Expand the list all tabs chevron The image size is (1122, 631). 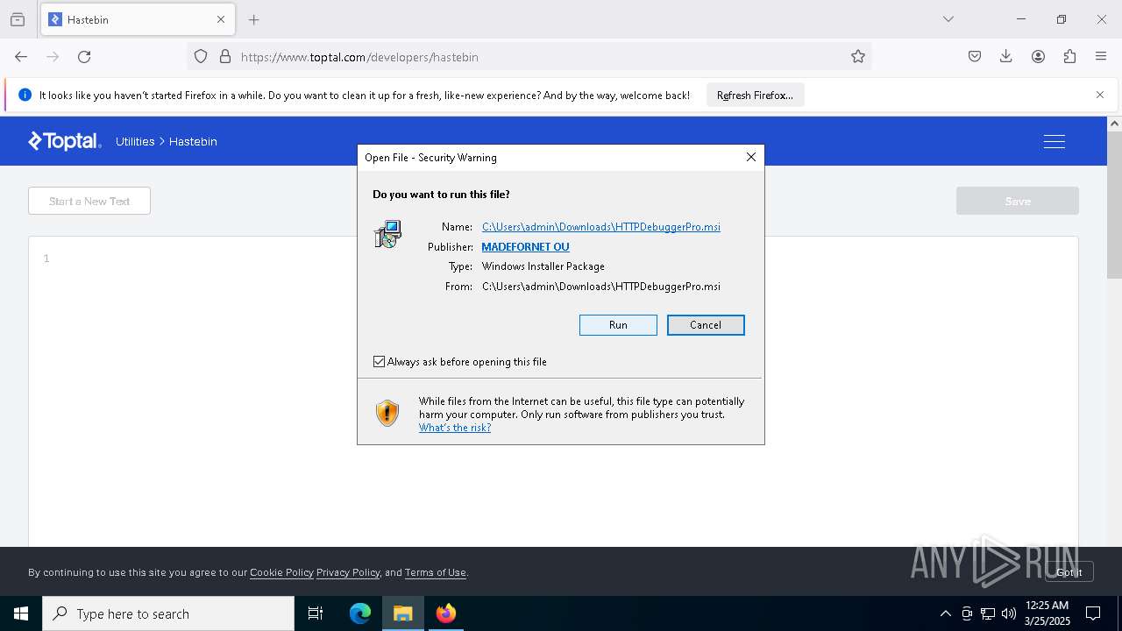click(x=948, y=19)
